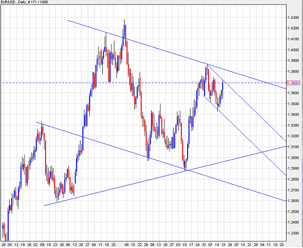Select the date label 24 on the time axis
The width and height of the screenshot is (303, 248).
pos(198,245)
